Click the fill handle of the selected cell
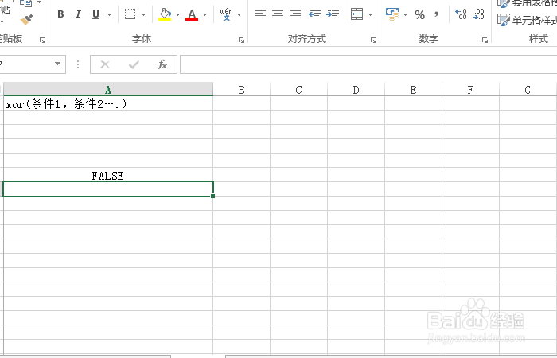Screen dimensions: 557x358 [212, 196]
